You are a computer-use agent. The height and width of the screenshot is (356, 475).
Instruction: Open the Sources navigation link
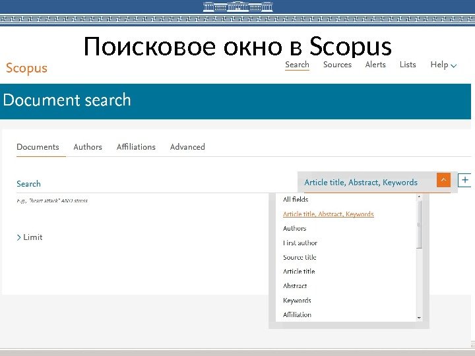(337, 65)
